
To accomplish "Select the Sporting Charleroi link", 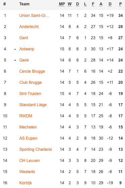I will [36, 149].
